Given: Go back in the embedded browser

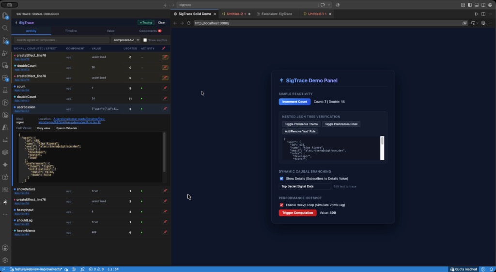Looking at the screenshot, I should coord(175,23).
